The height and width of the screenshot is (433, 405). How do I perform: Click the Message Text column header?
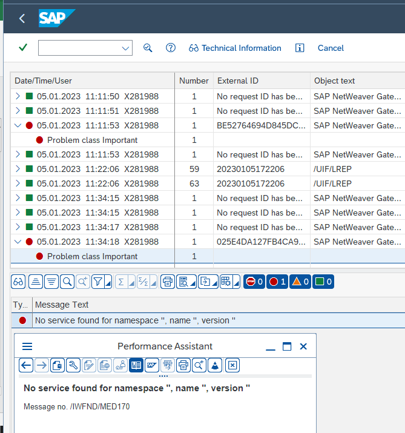click(219, 305)
